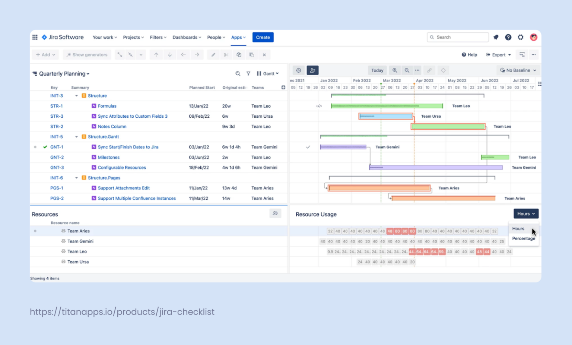
Task: Click the copy icon in toolbar
Action: coord(239,55)
